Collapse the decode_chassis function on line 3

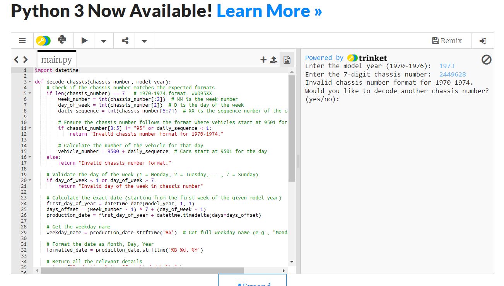click(30, 82)
